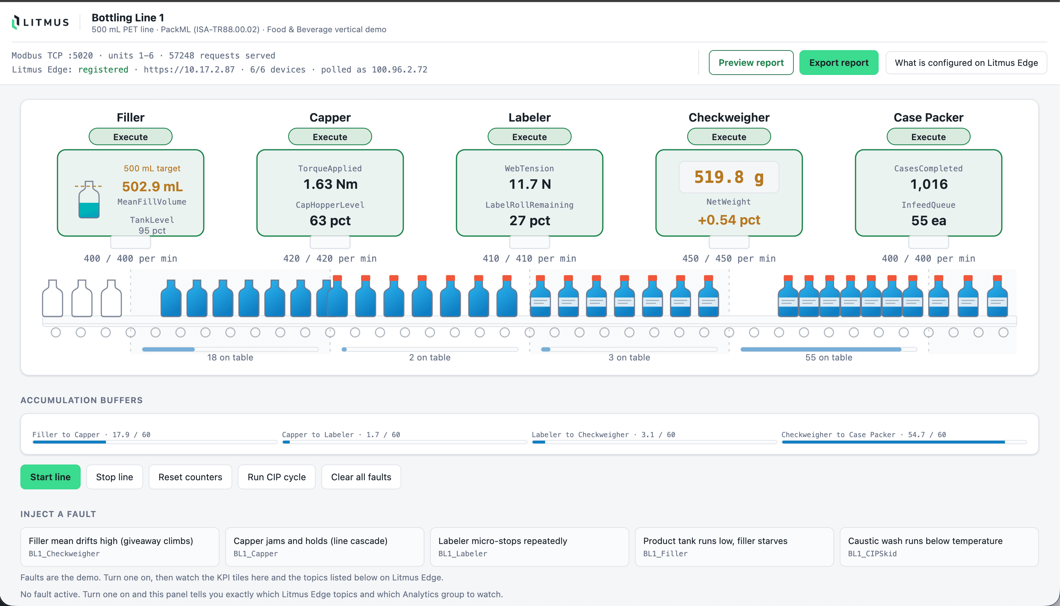Screen dimensions: 1060x606
Task: Click the "Labeler to Checkweigher · 3.1 / 60" label
Action: pos(603,434)
